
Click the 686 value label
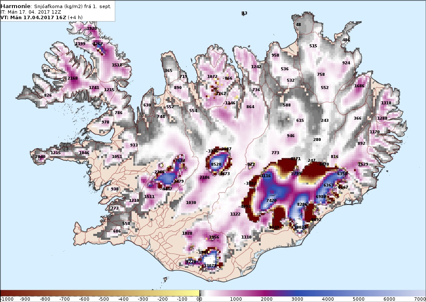coord(117,231)
